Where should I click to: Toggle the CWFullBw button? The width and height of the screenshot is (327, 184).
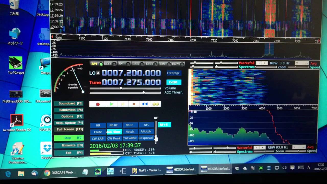click(130, 138)
